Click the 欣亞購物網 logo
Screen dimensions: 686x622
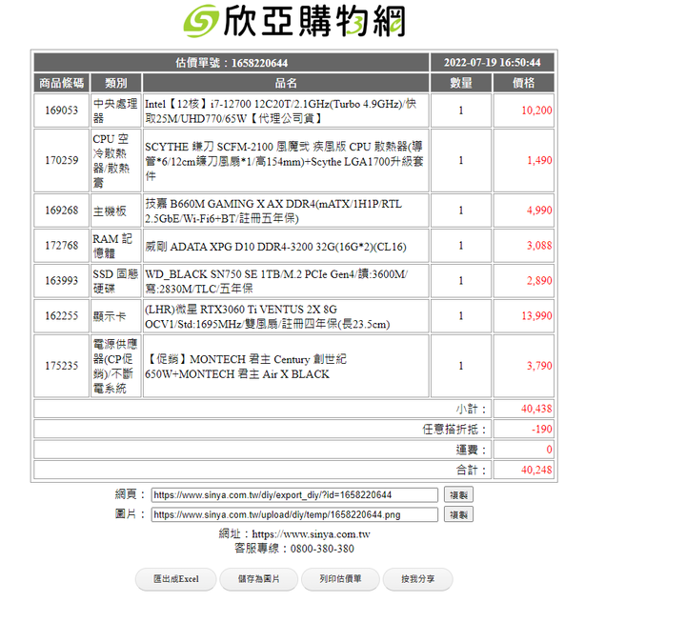tap(294, 21)
